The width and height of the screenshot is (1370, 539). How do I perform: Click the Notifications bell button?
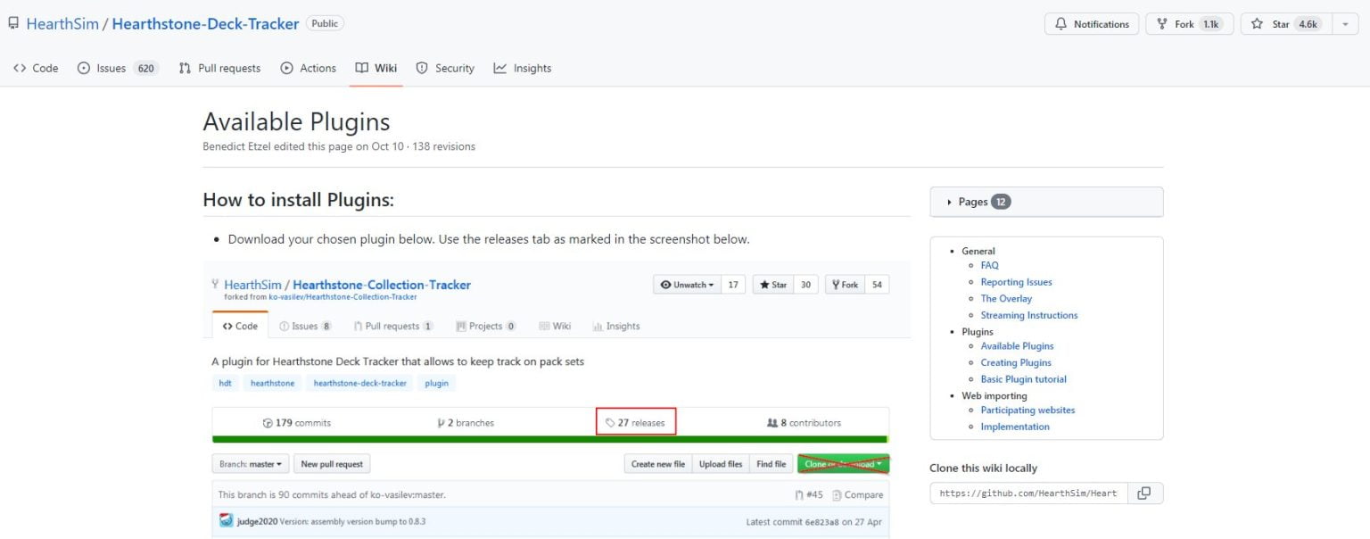pyautogui.click(x=1092, y=24)
